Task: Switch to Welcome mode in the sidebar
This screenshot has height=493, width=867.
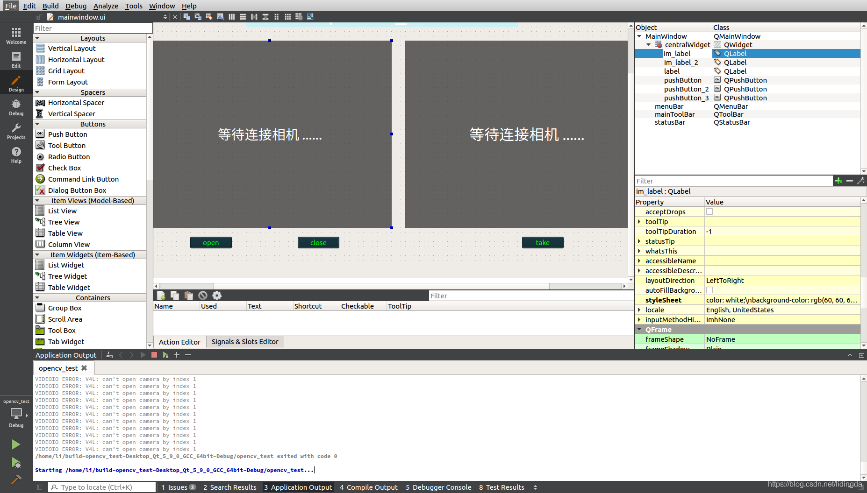Action: (16, 34)
